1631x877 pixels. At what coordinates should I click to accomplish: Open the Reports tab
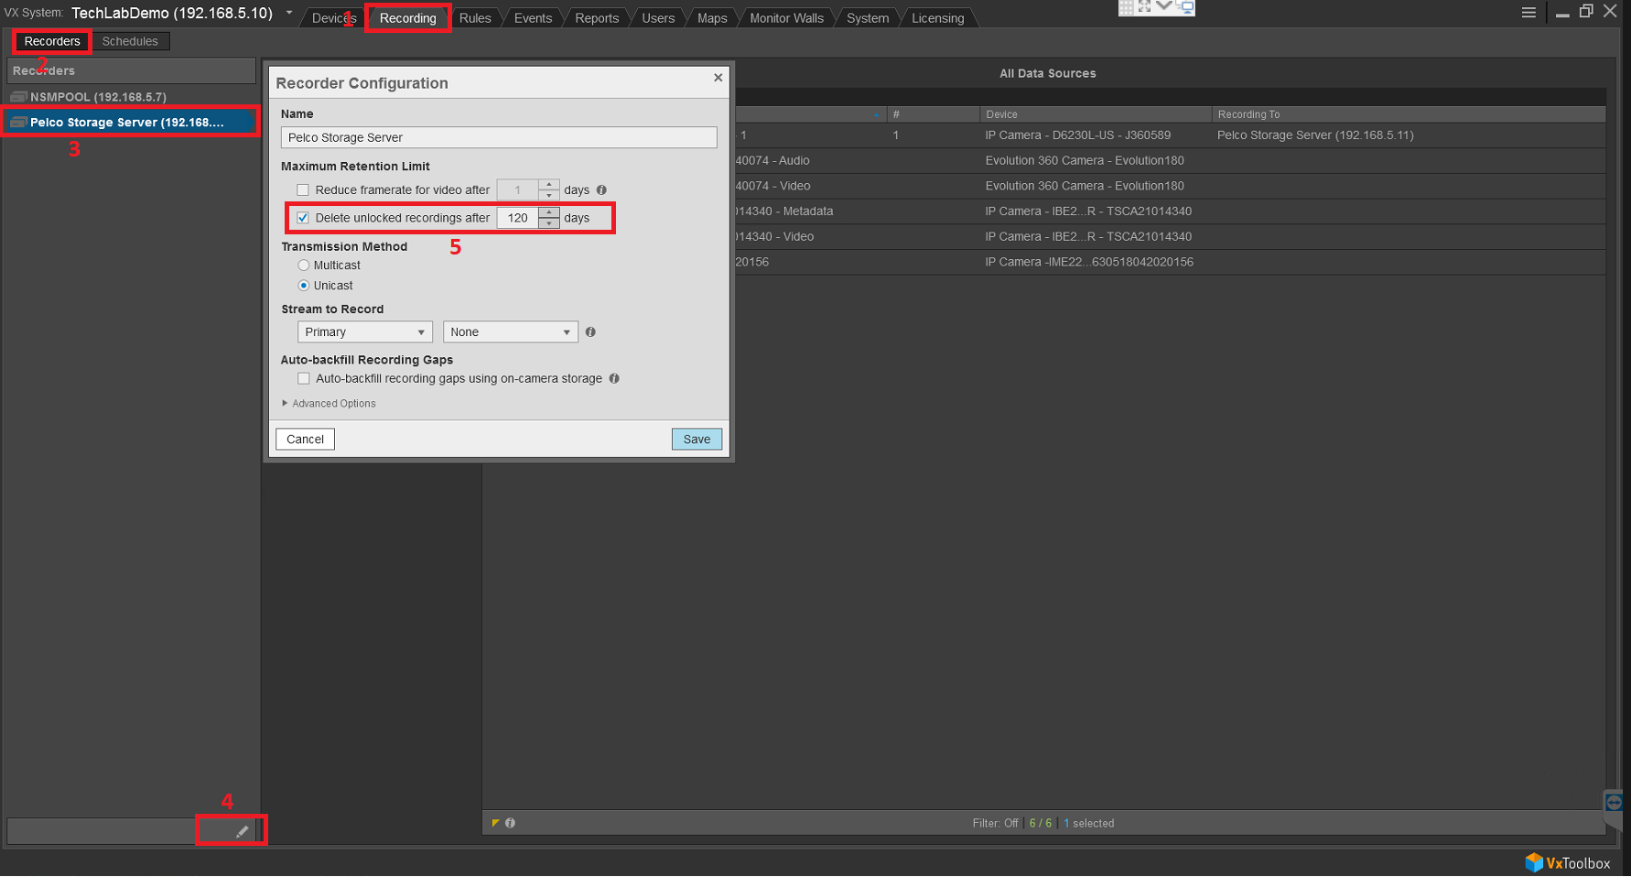[597, 18]
